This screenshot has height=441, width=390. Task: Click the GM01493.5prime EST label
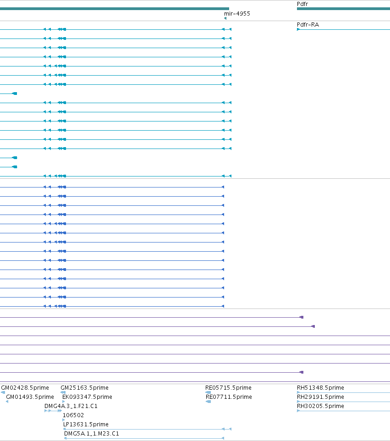(30, 397)
